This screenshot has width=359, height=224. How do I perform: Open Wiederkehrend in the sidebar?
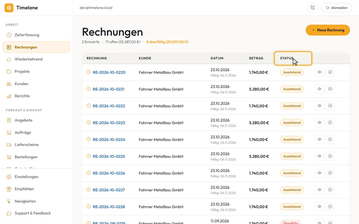[x=36, y=59]
